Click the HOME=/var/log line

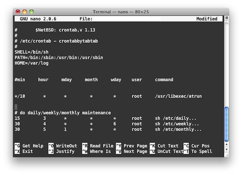click(x=32, y=63)
